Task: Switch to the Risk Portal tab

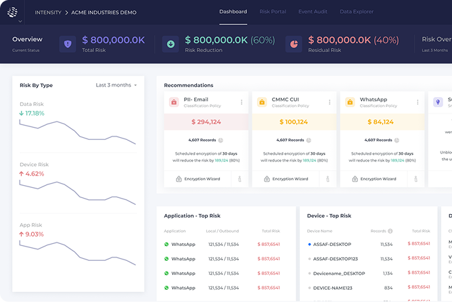Action: click(273, 11)
